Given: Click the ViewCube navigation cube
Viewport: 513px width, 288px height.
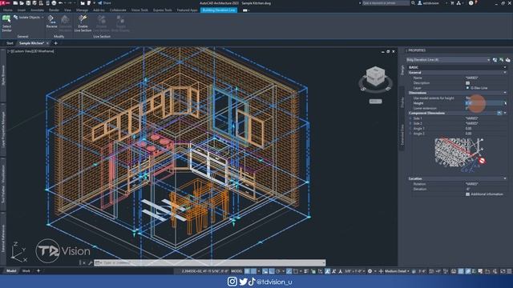Looking at the screenshot, I should pos(375,76).
